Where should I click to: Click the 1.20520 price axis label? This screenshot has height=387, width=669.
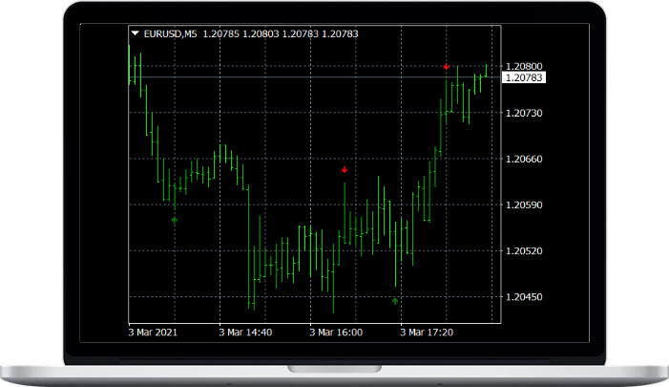(x=523, y=250)
